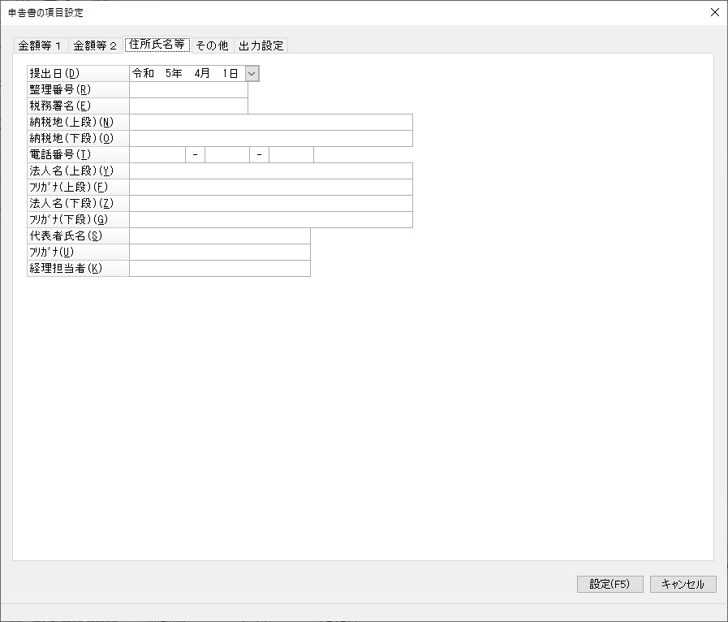Click the middle 電話番号 segment field

226,155
